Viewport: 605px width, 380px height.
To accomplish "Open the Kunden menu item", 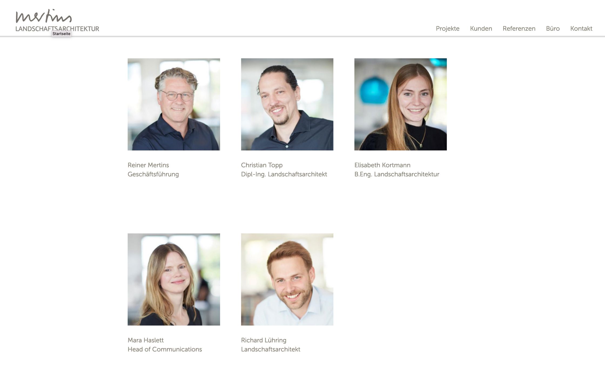I will [481, 29].
